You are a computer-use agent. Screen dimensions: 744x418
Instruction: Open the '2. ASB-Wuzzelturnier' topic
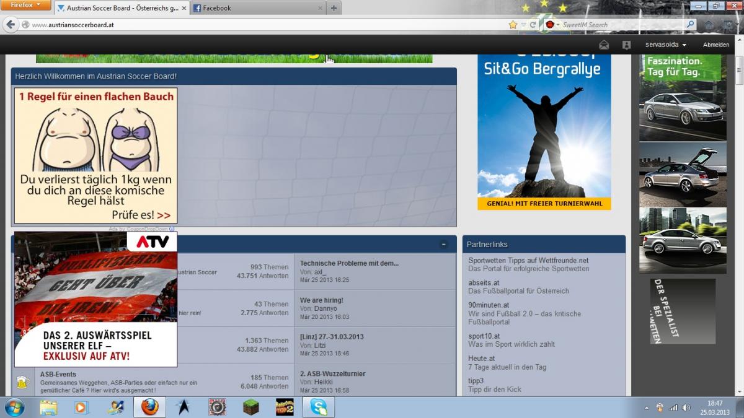point(332,374)
